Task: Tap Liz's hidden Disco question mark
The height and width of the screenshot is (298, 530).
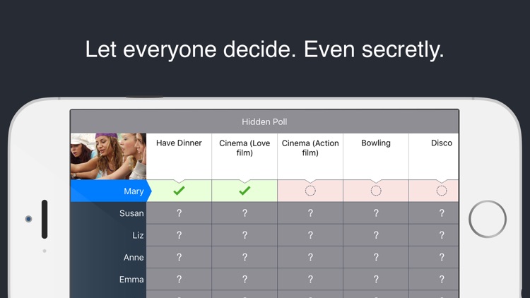Action: (x=442, y=235)
